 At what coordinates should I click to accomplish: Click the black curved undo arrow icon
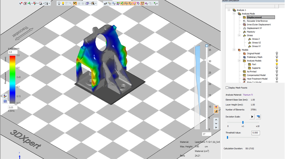pos(105,3)
